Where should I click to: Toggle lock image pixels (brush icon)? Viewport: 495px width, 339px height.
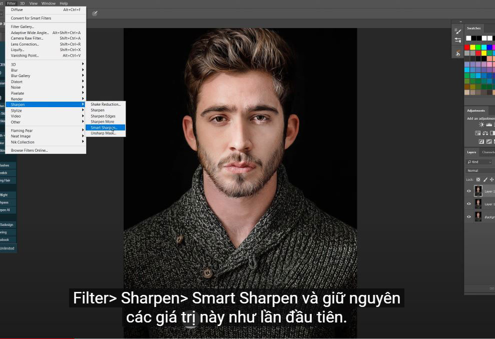pos(485,179)
